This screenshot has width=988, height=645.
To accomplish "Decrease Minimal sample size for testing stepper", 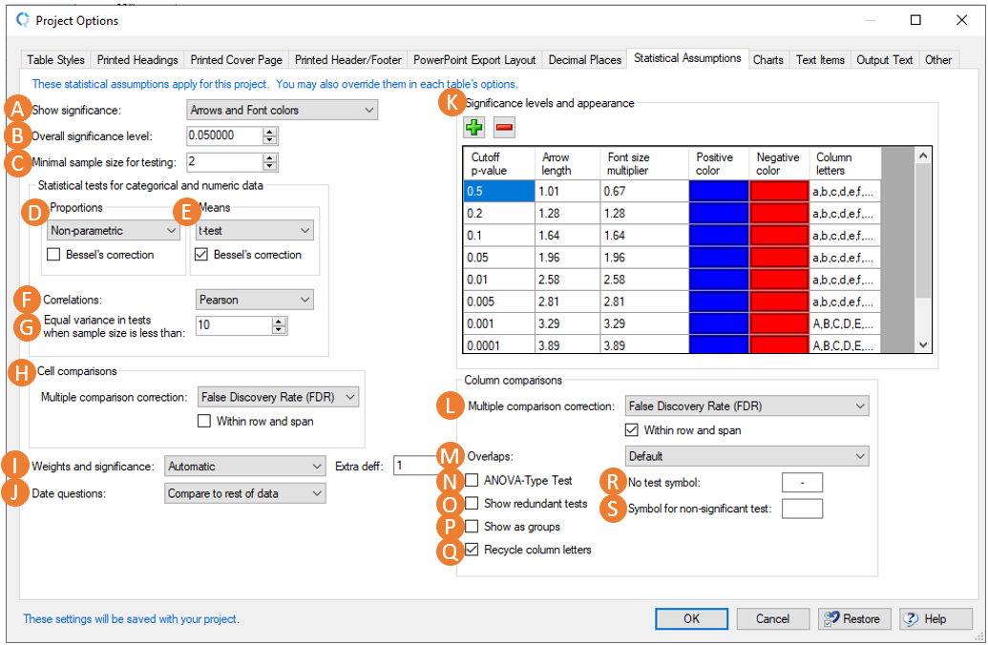I will click(270, 166).
